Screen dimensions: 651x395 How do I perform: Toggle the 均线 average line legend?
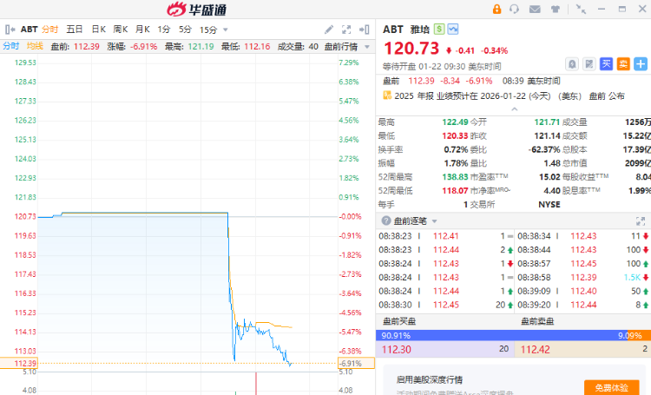pos(35,46)
